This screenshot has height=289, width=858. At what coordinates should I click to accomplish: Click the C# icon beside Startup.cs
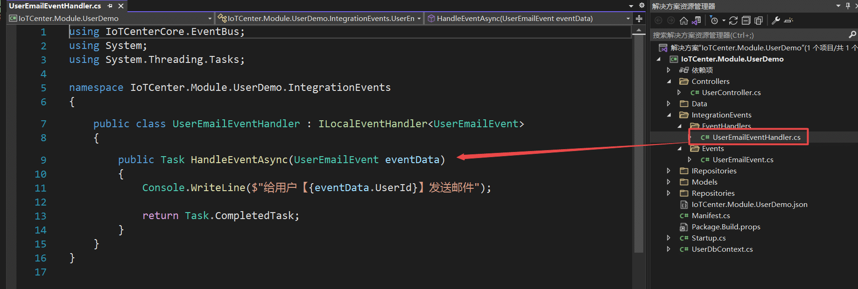click(684, 238)
